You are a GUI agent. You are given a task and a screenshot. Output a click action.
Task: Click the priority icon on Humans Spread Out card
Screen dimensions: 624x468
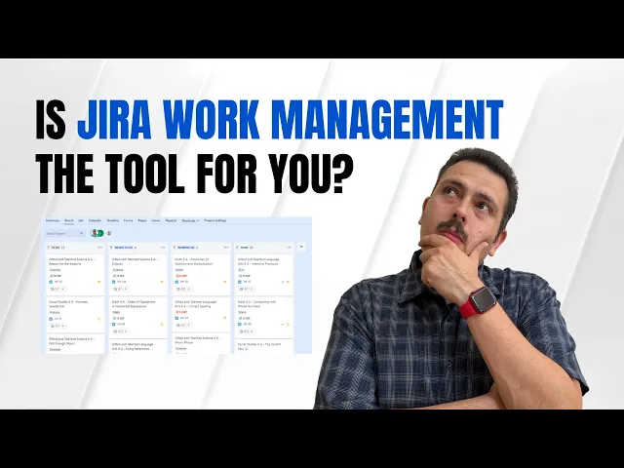point(99,319)
